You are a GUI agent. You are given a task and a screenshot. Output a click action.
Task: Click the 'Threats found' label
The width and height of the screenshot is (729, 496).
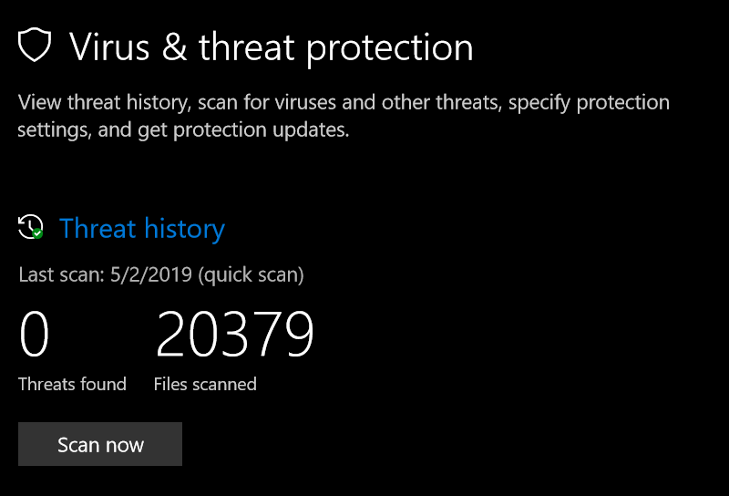coord(72,384)
